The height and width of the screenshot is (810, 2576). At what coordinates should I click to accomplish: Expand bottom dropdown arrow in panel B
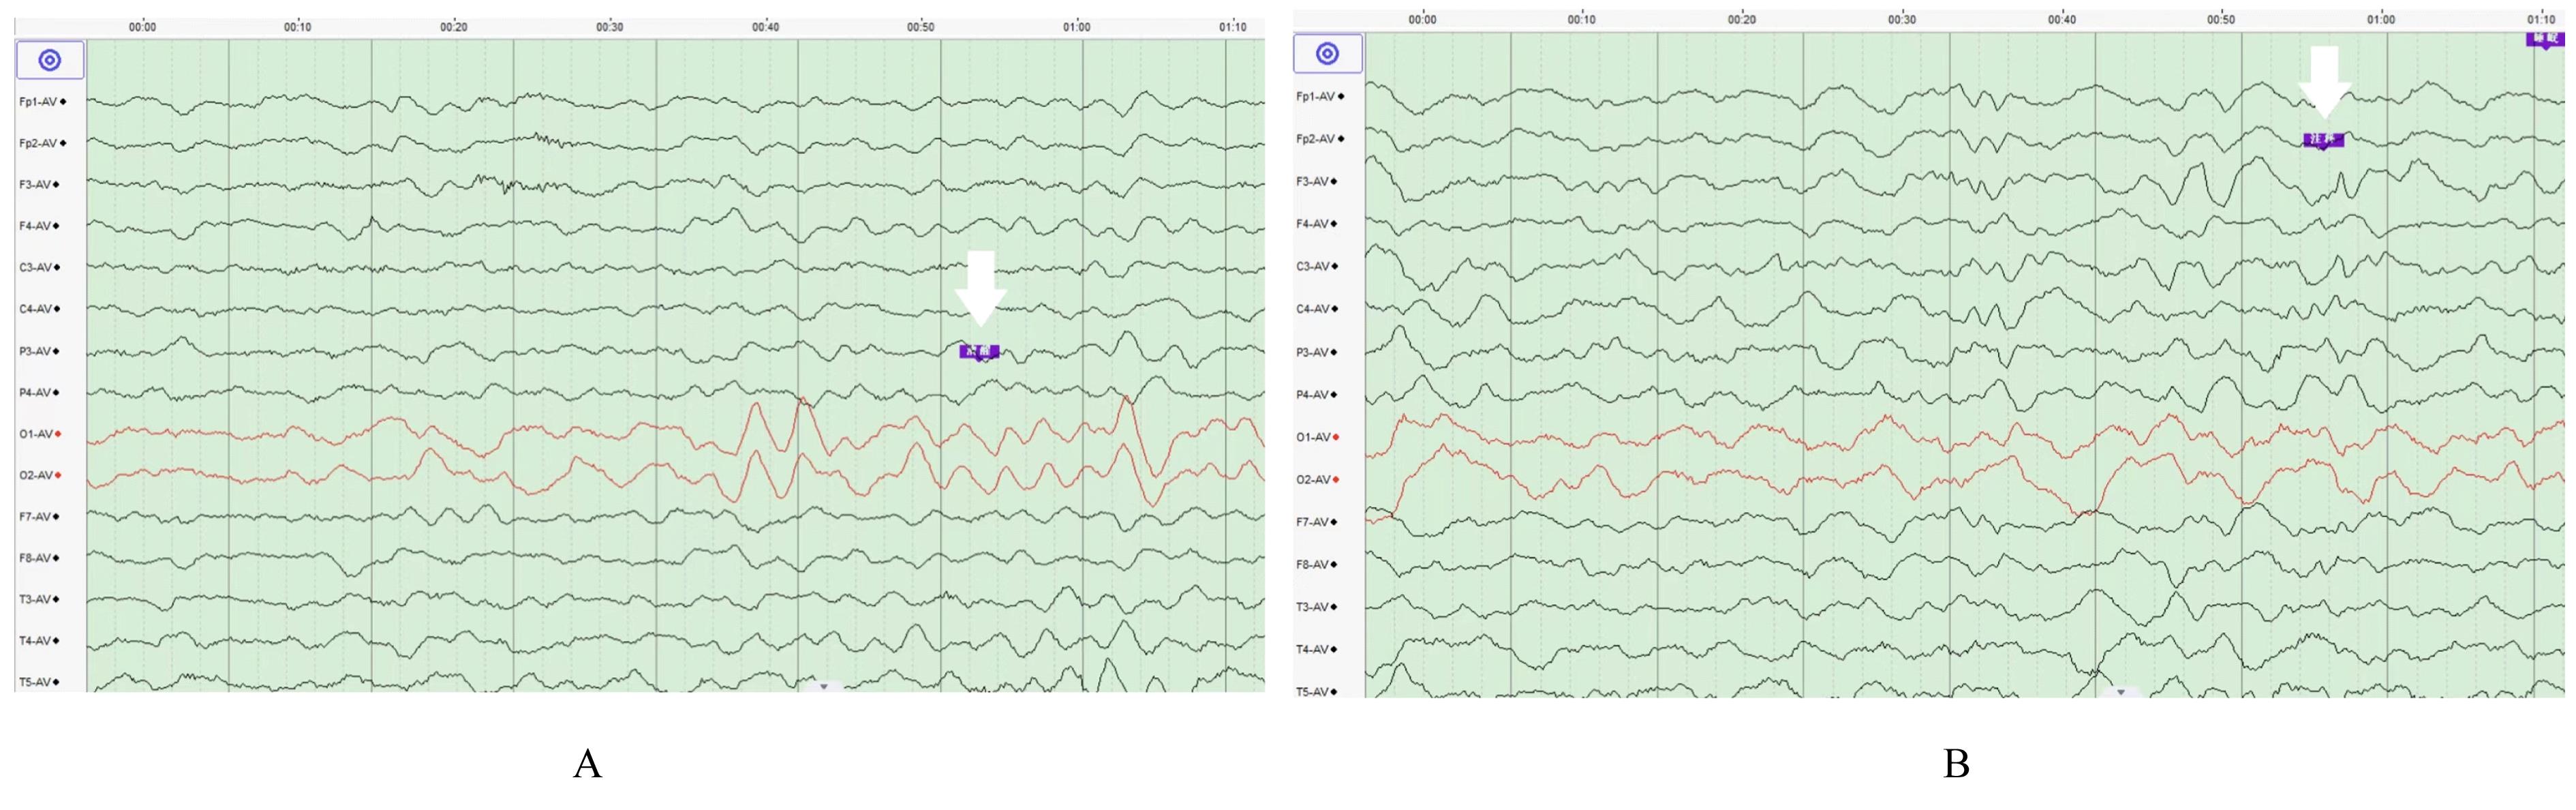[2120, 692]
